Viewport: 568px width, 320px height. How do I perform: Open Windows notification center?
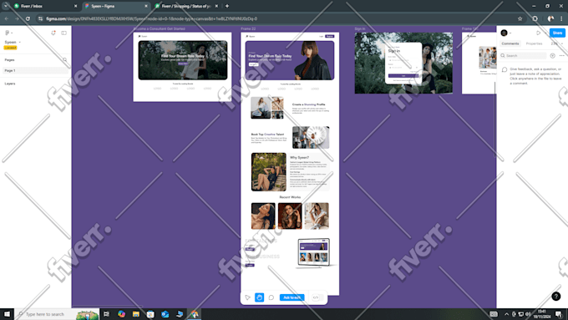[559, 314]
